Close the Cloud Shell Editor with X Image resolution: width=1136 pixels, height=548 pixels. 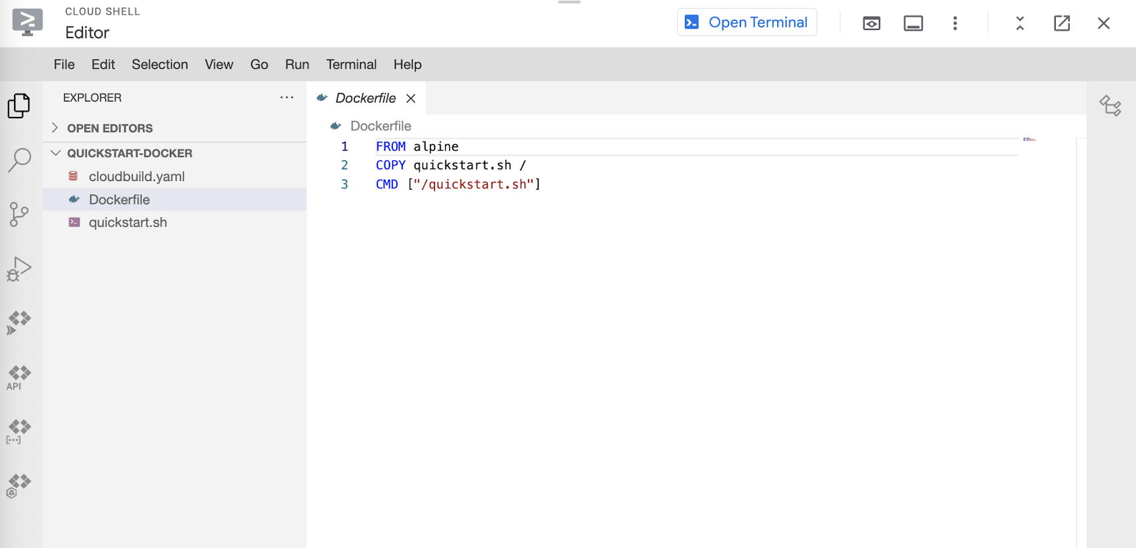[x=1104, y=23]
